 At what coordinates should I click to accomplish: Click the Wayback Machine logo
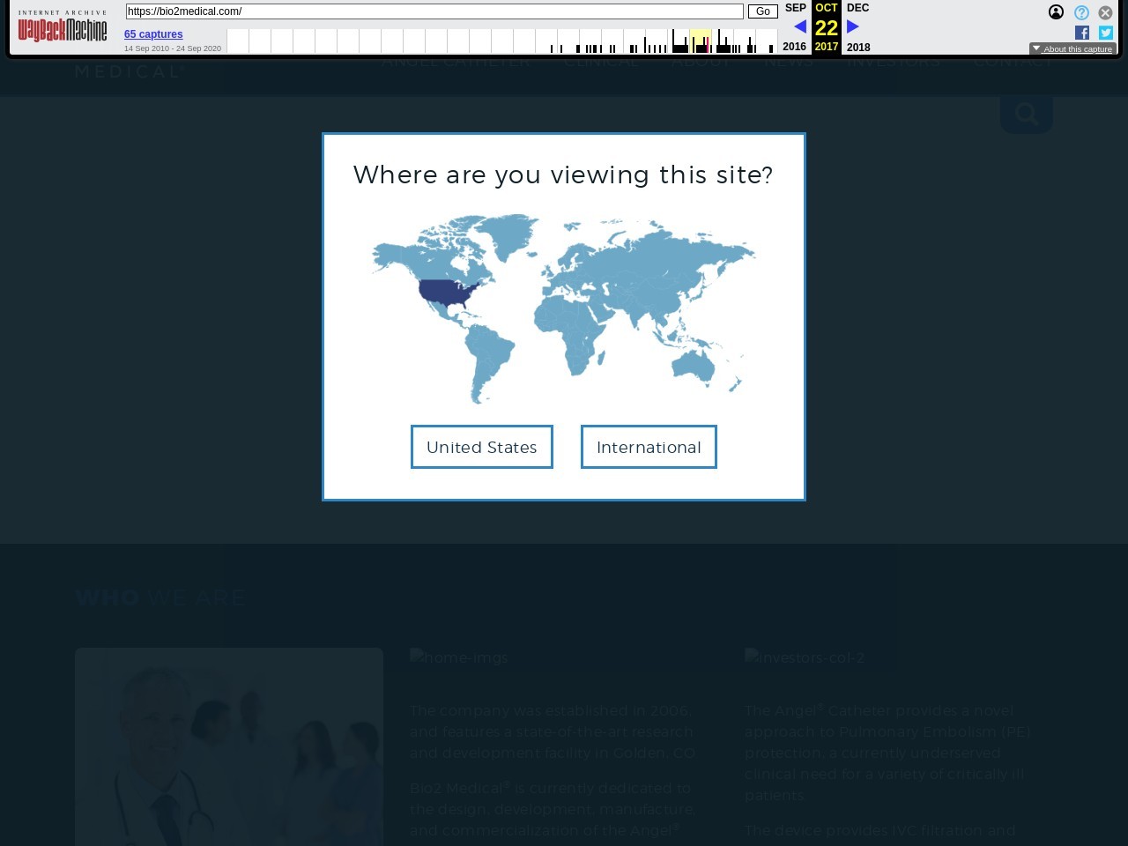click(x=63, y=28)
